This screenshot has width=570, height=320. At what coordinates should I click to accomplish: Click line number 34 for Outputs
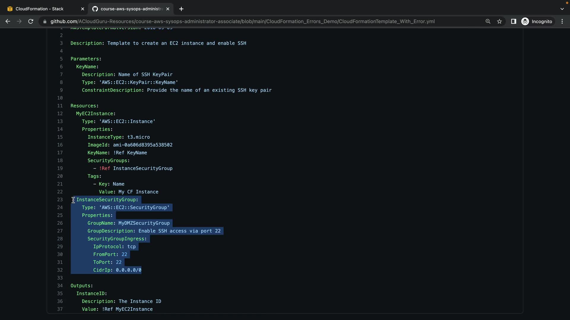[60, 286]
